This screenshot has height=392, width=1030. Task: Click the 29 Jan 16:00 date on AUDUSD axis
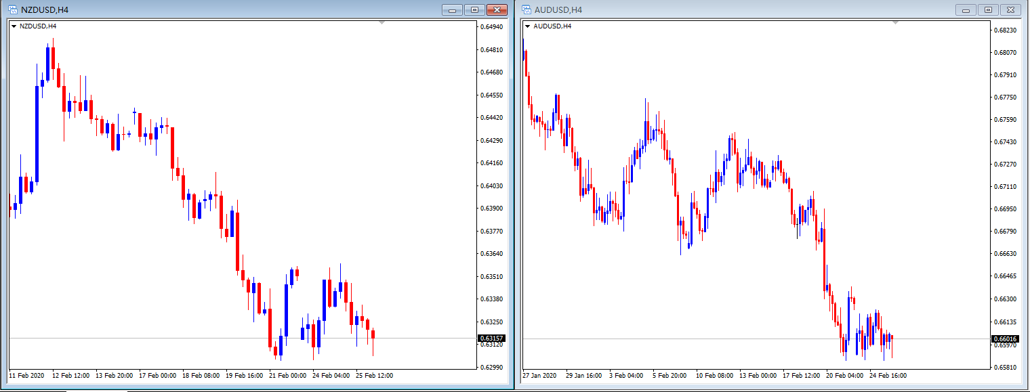[x=585, y=376]
